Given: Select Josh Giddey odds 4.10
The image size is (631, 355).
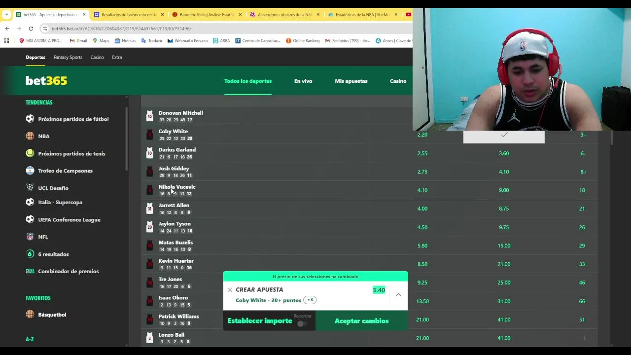Looking at the screenshot, I should pyautogui.click(x=504, y=172).
